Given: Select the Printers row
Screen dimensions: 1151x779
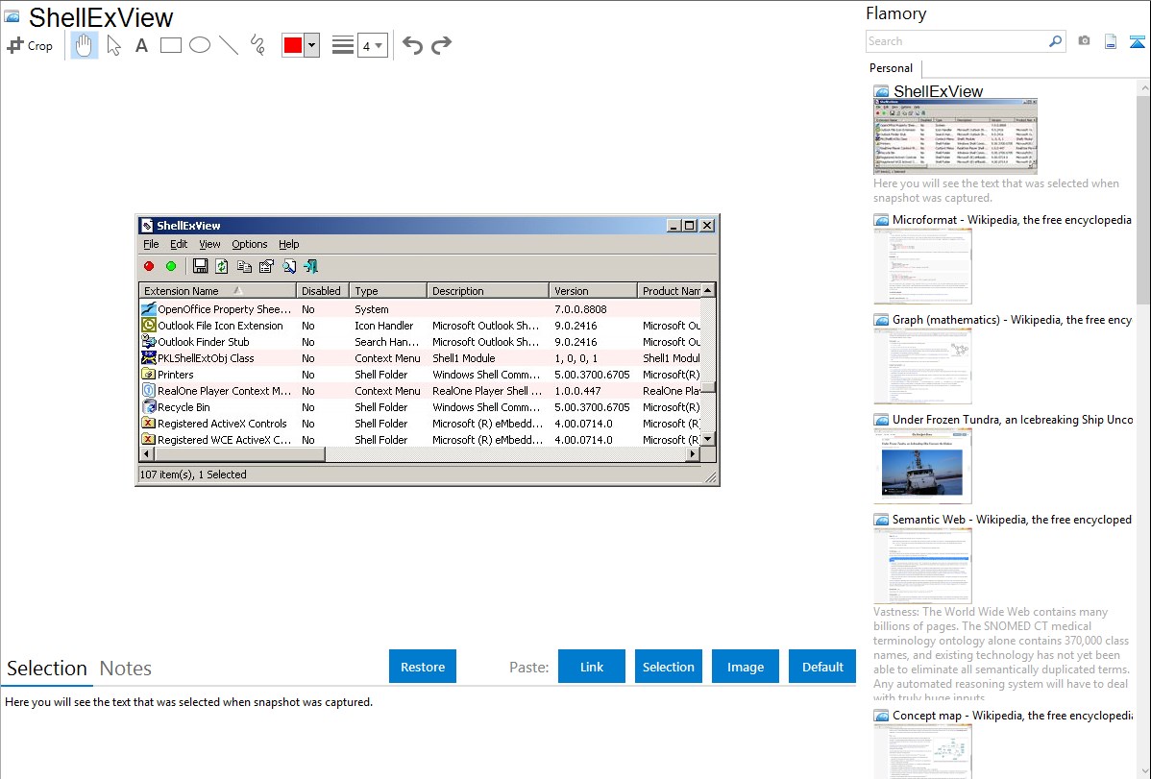Looking at the screenshot, I should coord(419,375).
